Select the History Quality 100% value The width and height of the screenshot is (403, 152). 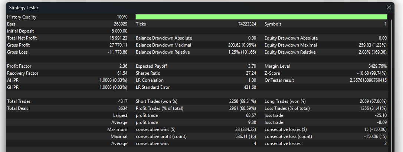click(x=122, y=17)
